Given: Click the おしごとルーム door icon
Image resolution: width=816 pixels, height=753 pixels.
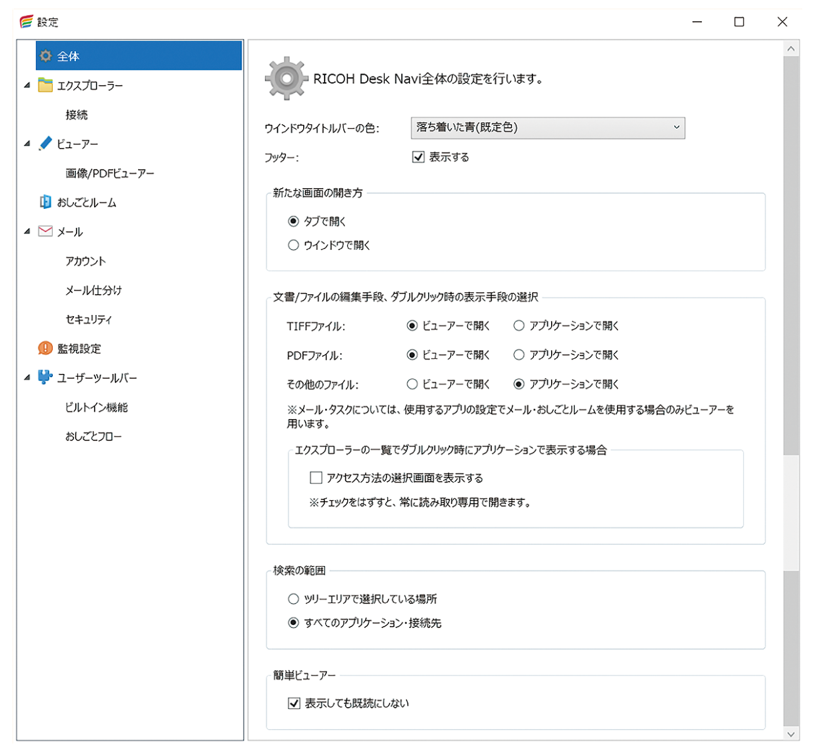Looking at the screenshot, I should [45, 202].
